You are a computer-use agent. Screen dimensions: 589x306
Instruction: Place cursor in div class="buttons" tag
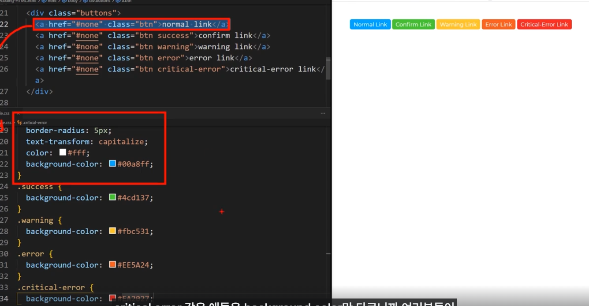pos(74,13)
